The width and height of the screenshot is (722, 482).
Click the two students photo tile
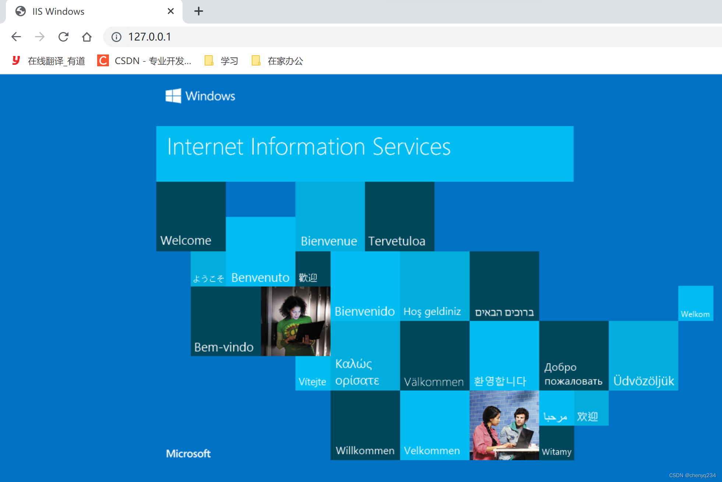[504, 425]
